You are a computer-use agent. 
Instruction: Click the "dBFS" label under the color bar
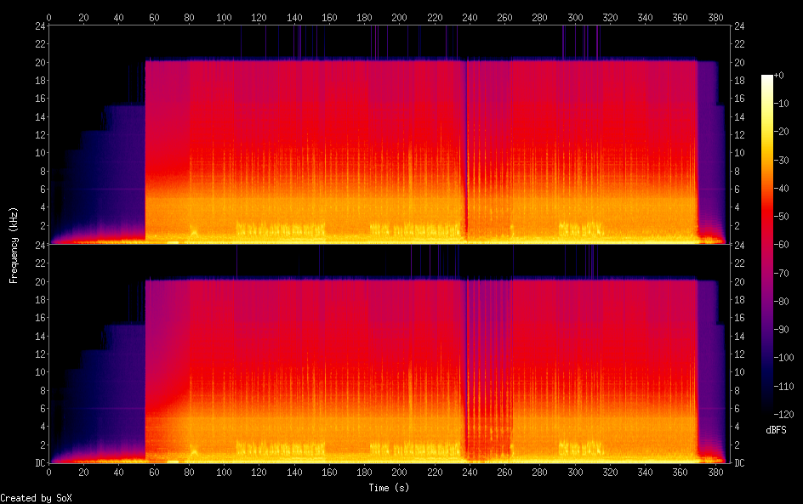click(776, 430)
